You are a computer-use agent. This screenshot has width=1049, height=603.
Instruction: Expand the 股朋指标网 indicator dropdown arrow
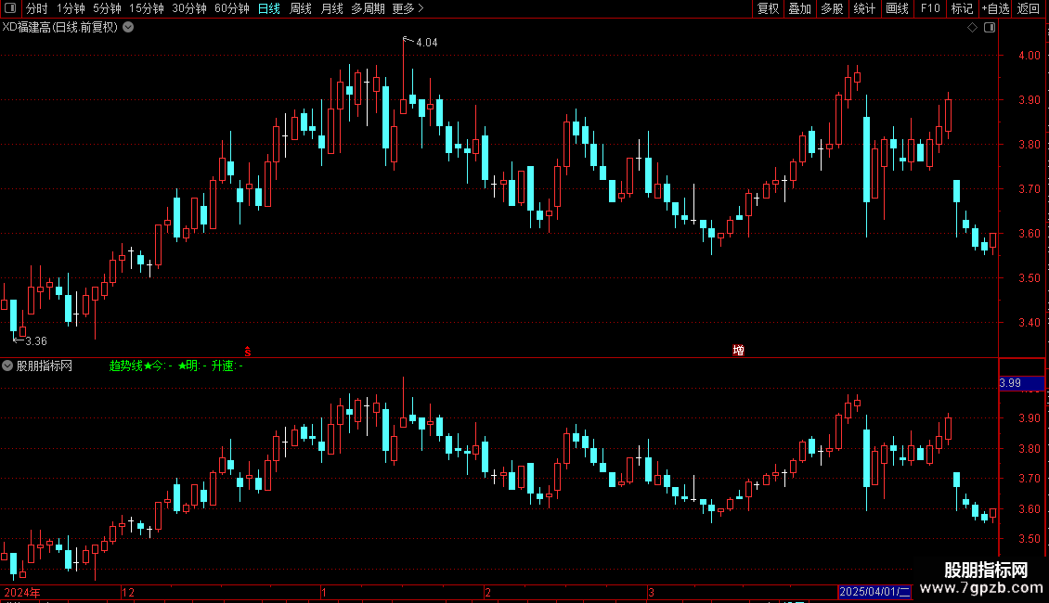point(7,366)
